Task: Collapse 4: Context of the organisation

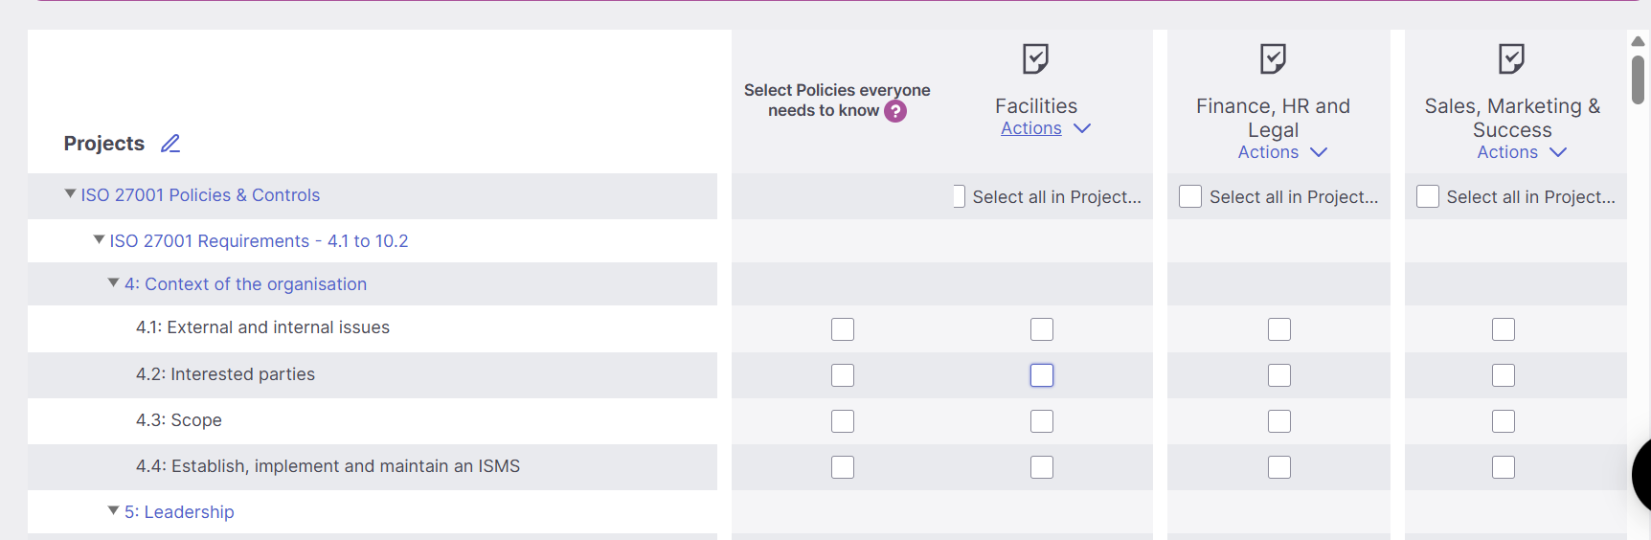Action: pyautogui.click(x=114, y=283)
